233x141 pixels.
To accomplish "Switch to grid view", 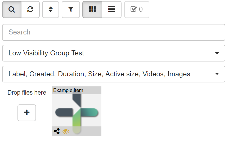I will 92,10.
